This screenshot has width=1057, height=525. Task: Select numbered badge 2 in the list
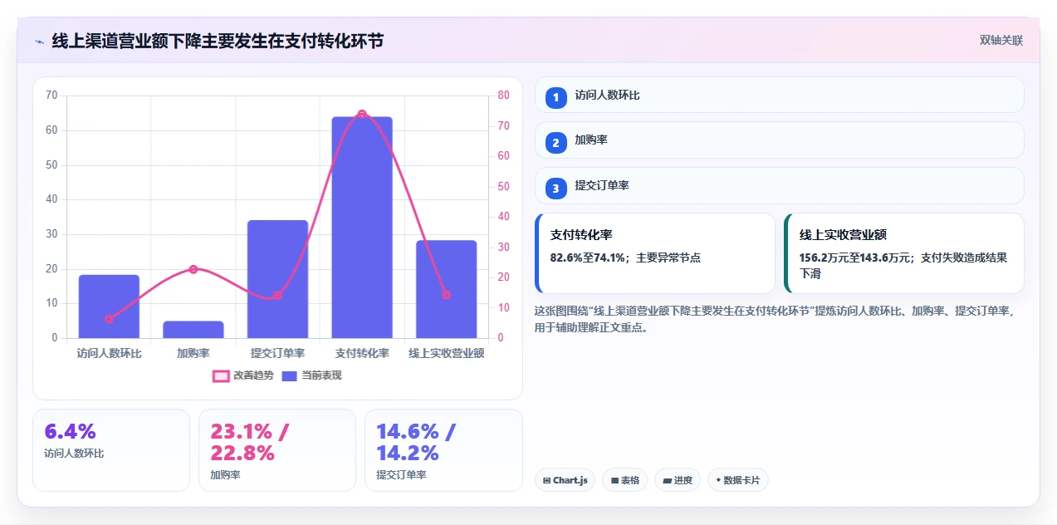(555, 143)
